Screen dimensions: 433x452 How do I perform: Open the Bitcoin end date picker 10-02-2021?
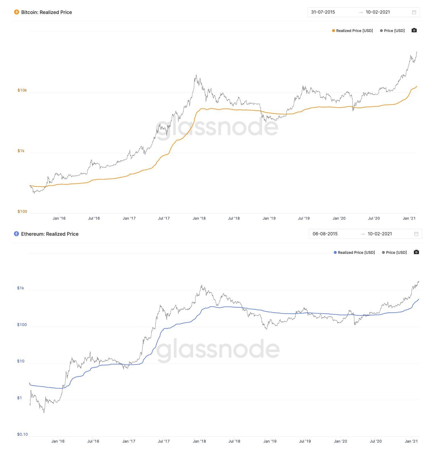click(378, 12)
